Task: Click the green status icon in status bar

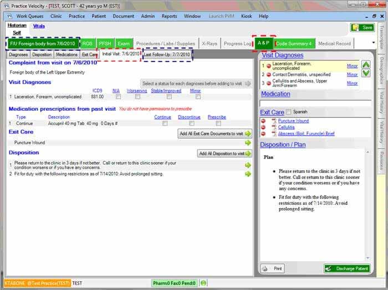Action: [203, 283]
